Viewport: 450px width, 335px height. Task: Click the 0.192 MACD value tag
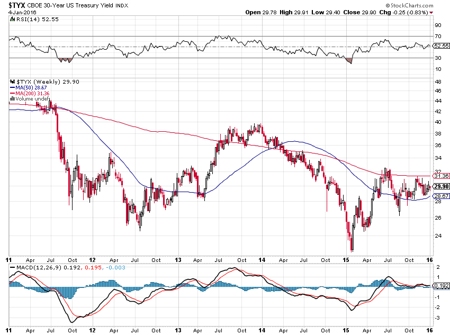coord(440,286)
